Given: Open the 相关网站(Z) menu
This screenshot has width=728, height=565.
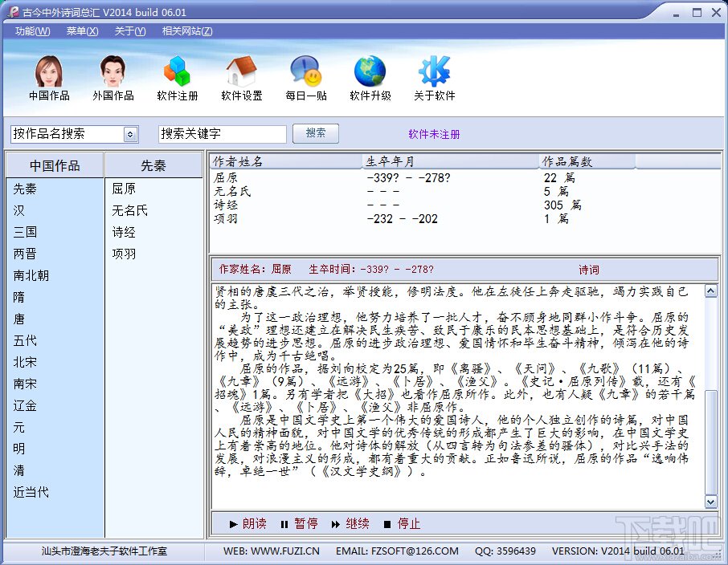Looking at the screenshot, I should [187, 31].
